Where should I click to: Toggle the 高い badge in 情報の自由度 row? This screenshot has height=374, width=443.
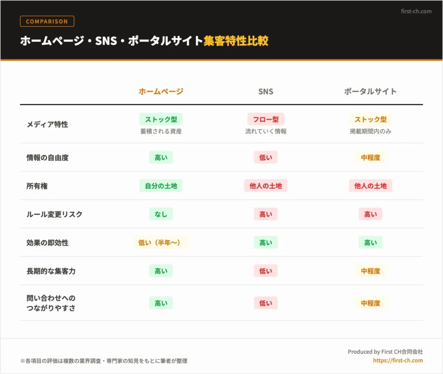161,157
